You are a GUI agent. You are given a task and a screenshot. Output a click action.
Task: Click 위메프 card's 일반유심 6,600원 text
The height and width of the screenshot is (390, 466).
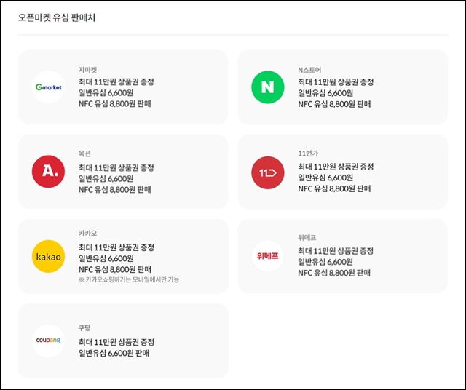(x=325, y=262)
